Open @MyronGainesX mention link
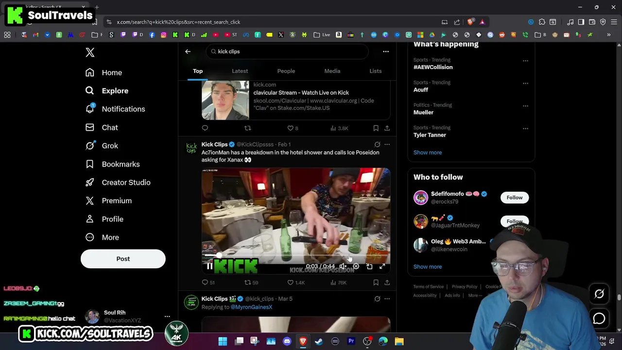This screenshot has width=622, height=350. [x=251, y=307]
